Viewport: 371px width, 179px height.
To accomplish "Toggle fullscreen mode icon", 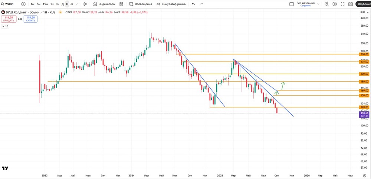I will point(342,4).
